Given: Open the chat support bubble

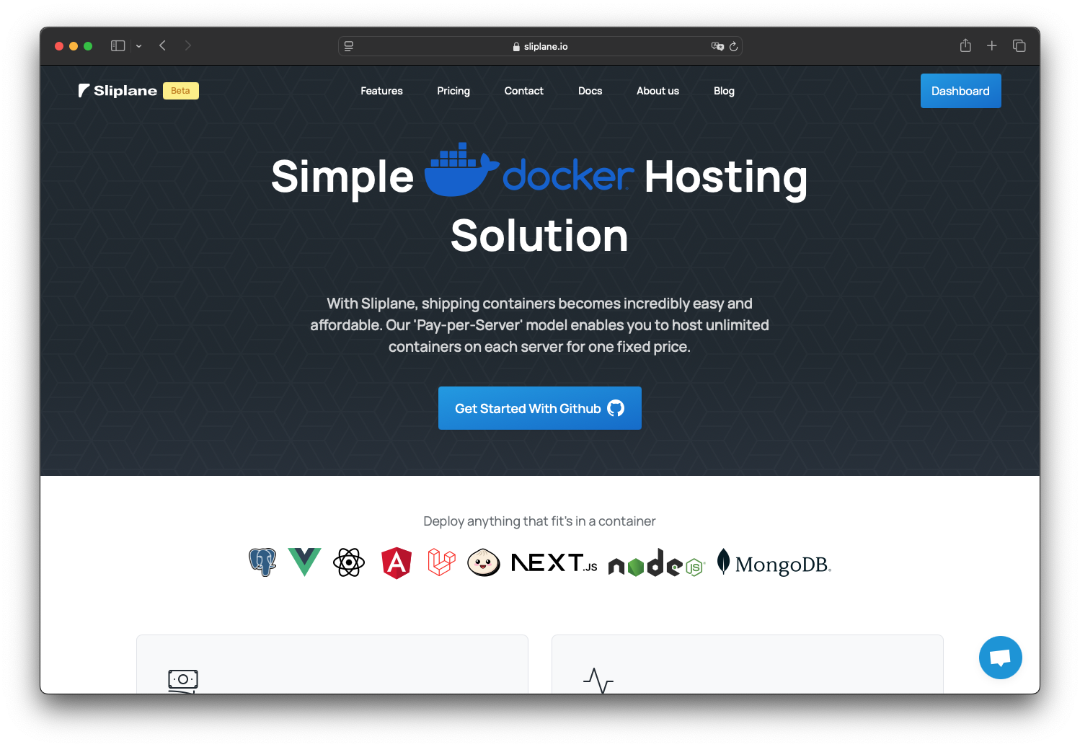Looking at the screenshot, I should (1000, 658).
